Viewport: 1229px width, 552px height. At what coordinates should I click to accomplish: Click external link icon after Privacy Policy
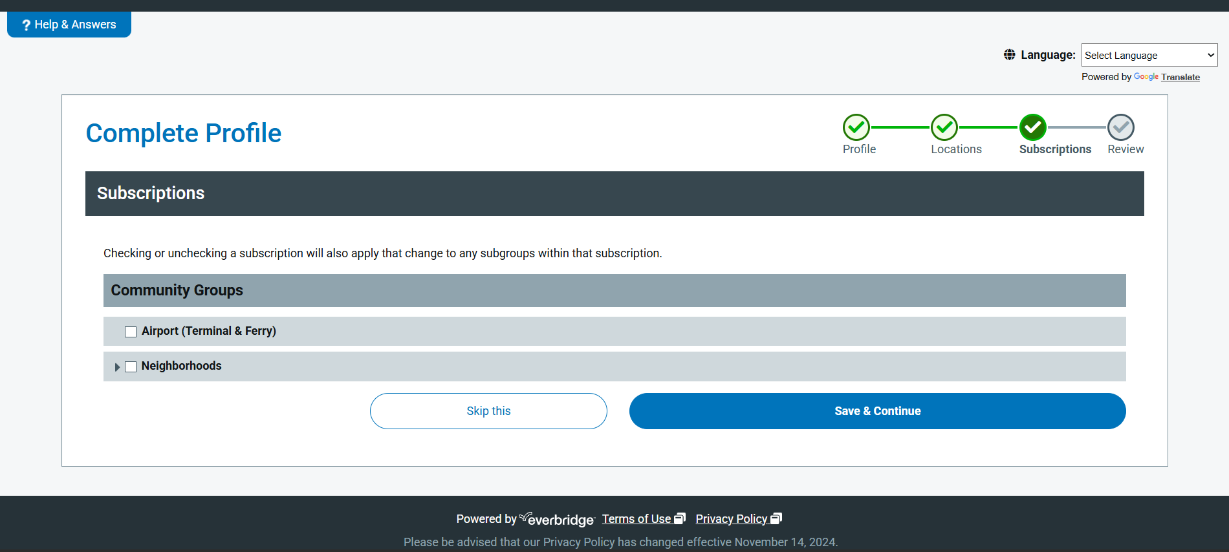click(776, 518)
